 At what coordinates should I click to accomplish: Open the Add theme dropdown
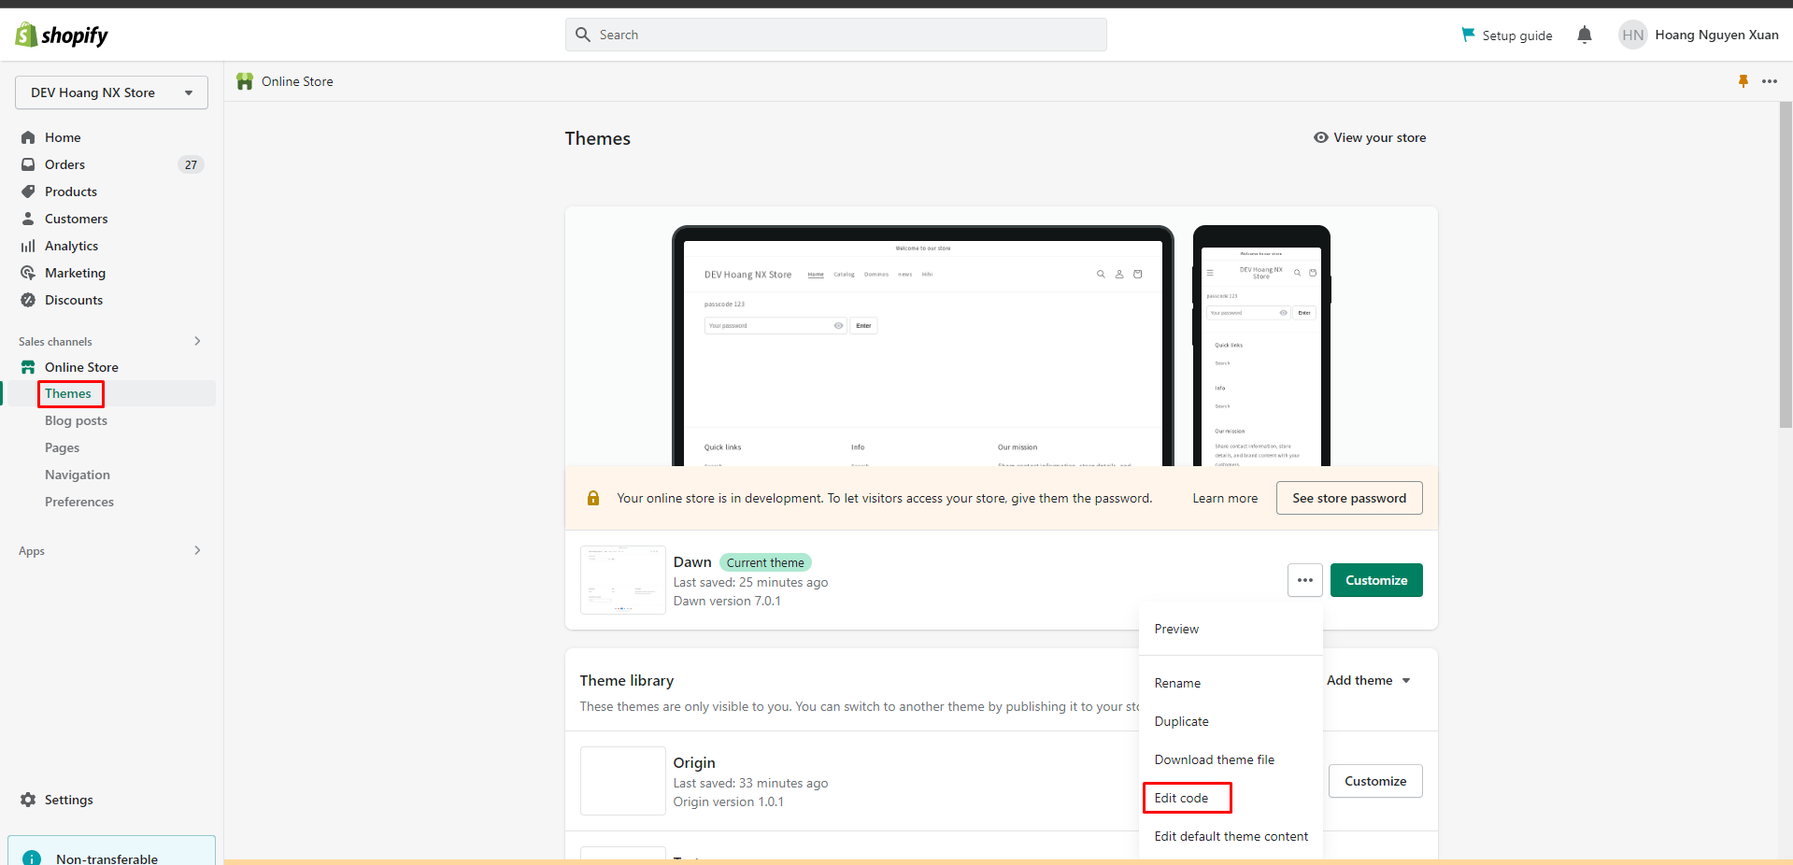[1369, 680]
